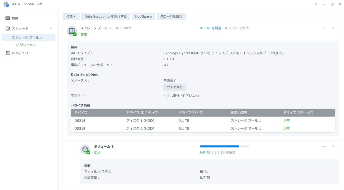Open the more options menu for ストレージ プール 1
Viewport: 344px width, 190px height.
[324, 28]
